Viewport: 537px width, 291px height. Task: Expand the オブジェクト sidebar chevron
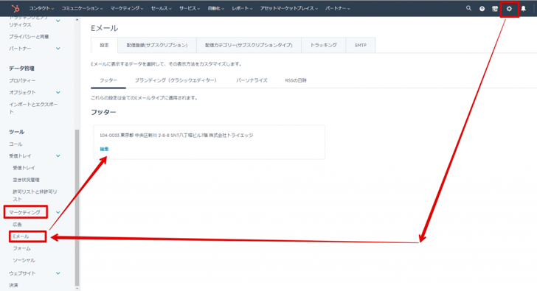tap(58, 92)
